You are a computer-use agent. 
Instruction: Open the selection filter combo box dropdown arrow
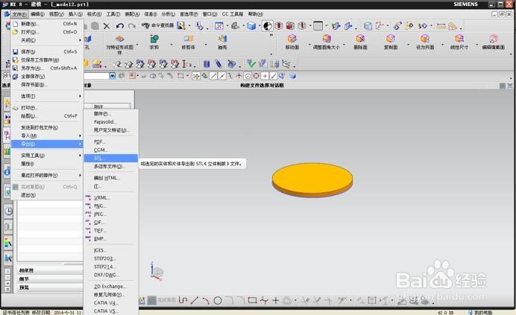click(x=112, y=76)
